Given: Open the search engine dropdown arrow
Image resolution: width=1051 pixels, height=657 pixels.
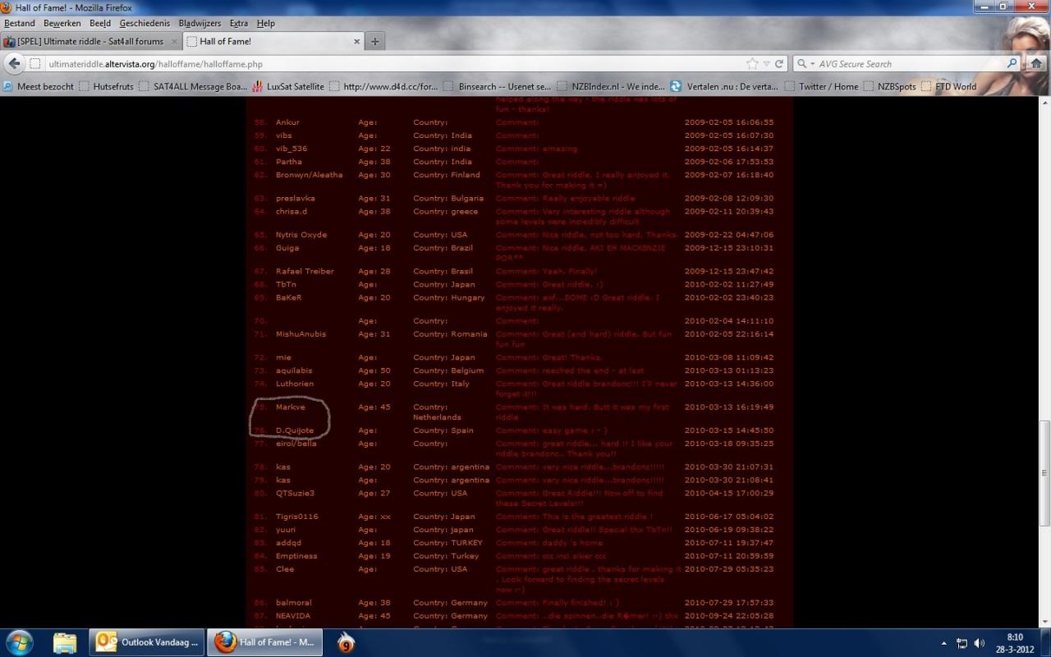Looking at the screenshot, I should 811,63.
